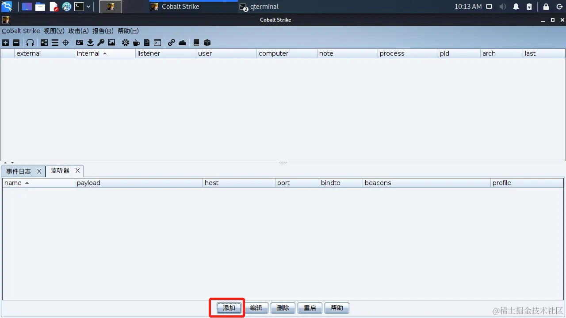Sort sessions by internal column header
The image size is (566, 318).
tap(105, 53)
